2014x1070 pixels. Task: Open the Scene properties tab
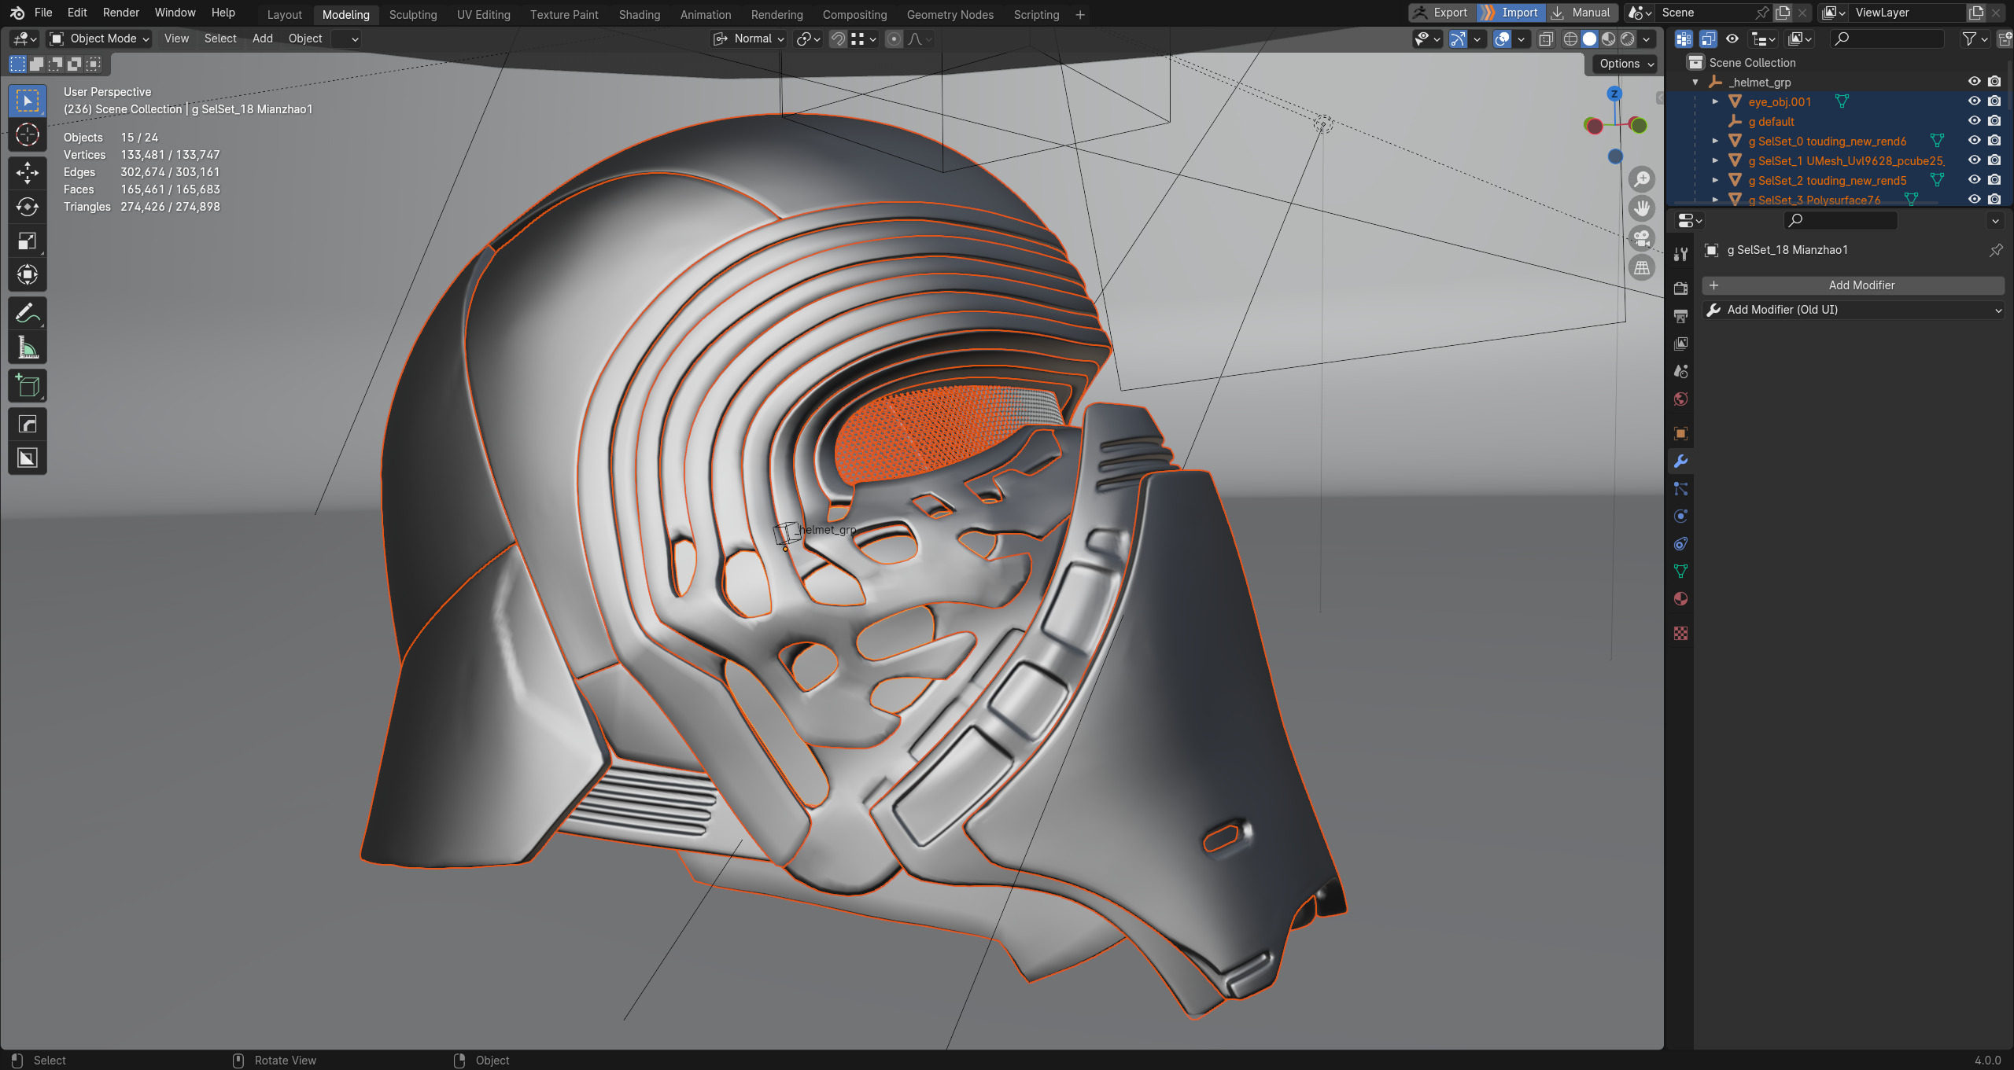pos(1680,371)
